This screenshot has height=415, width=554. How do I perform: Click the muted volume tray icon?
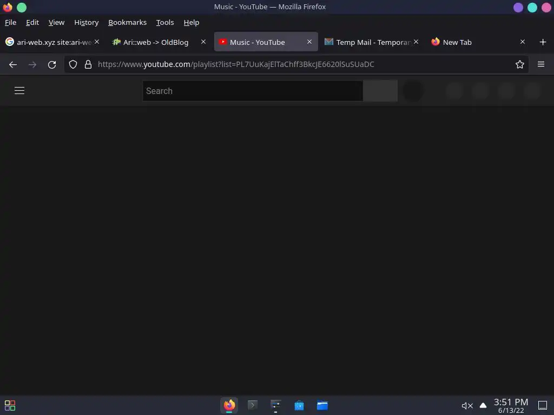coord(467,405)
